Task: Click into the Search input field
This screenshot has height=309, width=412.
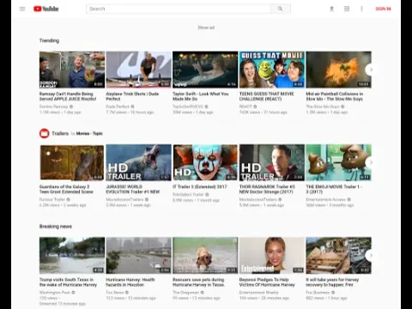Action: (x=179, y=9)
